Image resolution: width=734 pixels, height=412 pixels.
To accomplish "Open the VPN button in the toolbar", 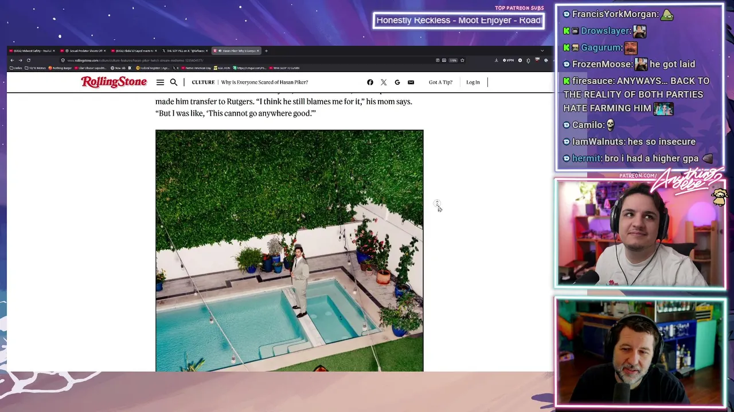I will click(508, 60).
